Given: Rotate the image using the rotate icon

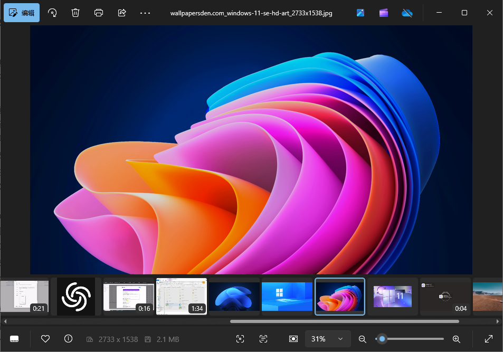Looking at the screenshot, I should click(x=52, y=13).
